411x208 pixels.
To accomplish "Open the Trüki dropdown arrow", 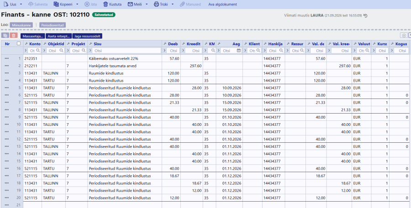I will point(173,5).
